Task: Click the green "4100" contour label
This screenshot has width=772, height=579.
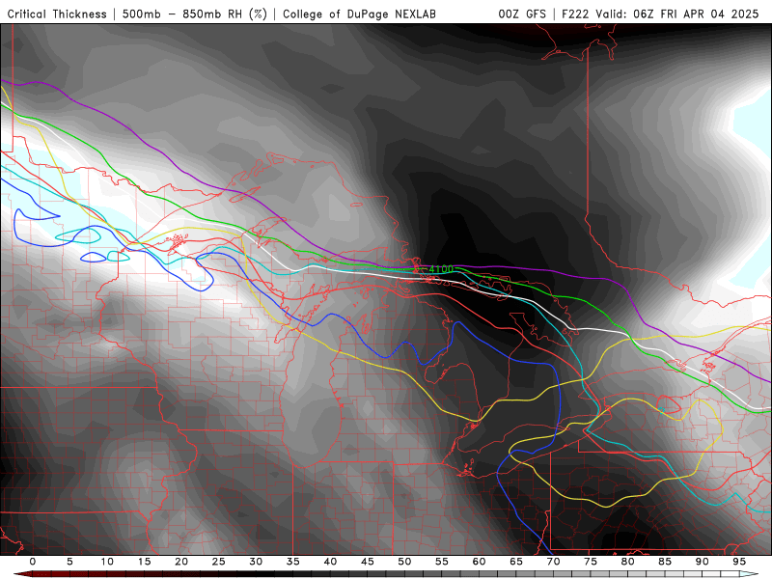Action: [441, 269]
